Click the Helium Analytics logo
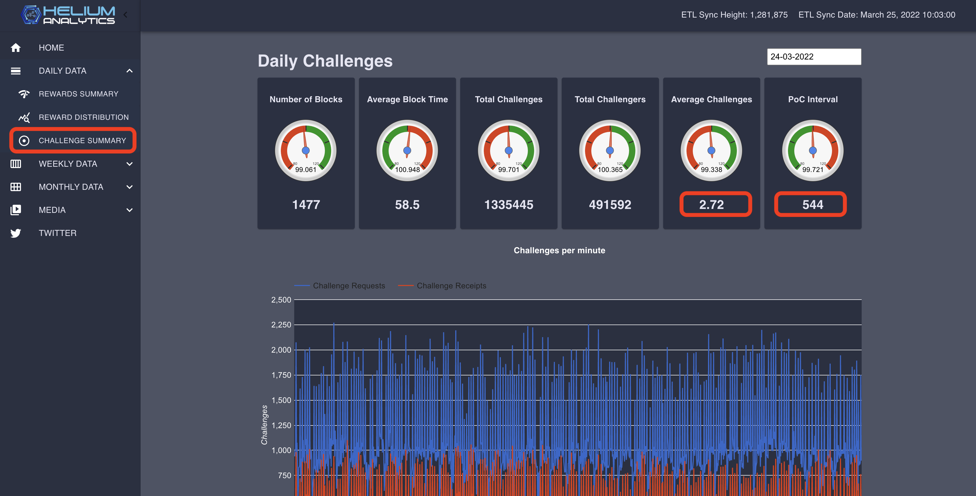Screen dimensions: 976x496 pos(68,15)
